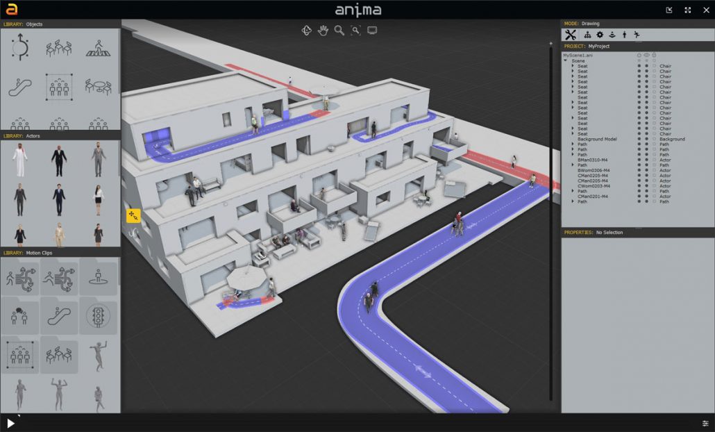
Task: Pick the row of seats object icon
Action: point(59,49)
